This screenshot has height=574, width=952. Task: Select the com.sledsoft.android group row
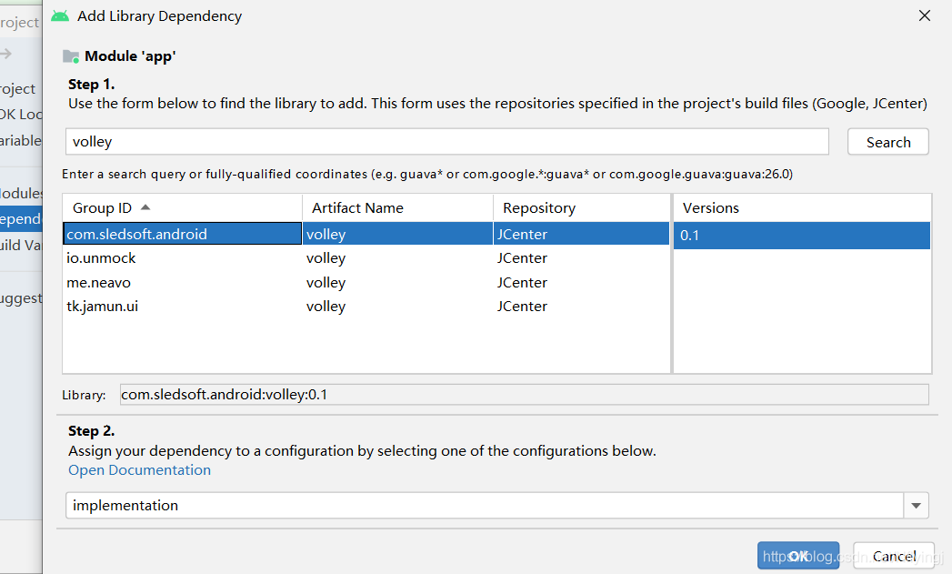pos(366,234)
